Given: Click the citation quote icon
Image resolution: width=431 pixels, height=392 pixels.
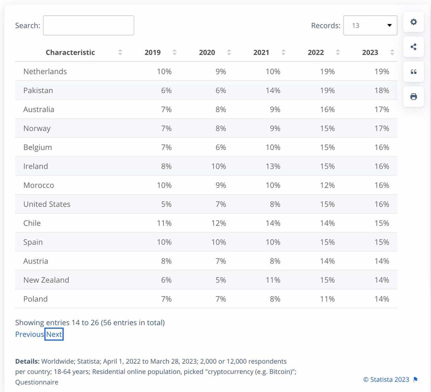Looking at the screenshot, I should pos(414,72).
